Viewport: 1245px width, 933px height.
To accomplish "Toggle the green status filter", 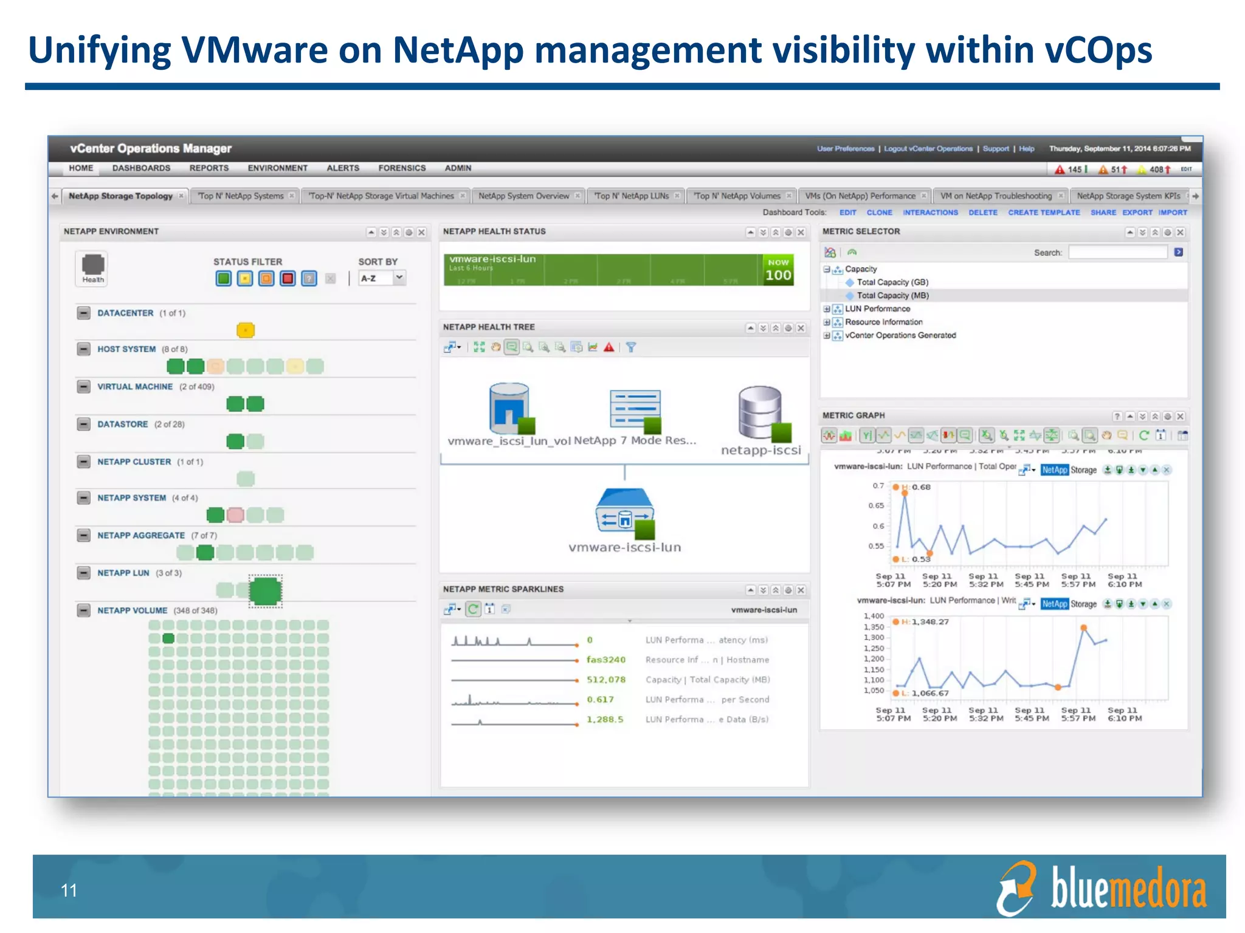I will point(224,278).
